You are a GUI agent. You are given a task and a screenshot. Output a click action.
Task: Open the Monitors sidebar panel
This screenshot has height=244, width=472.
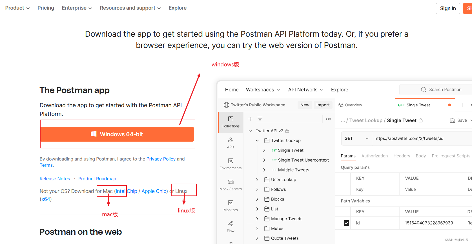(x=231, y=206)
